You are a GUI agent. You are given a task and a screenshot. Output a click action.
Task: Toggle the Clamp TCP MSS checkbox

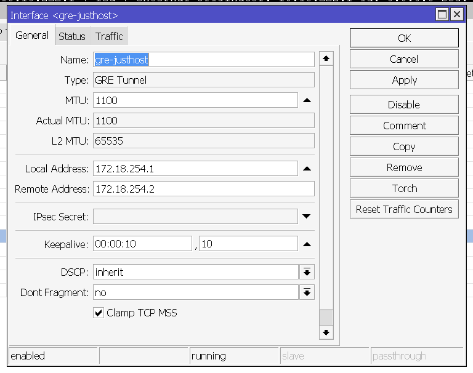(x=99, y=313)
